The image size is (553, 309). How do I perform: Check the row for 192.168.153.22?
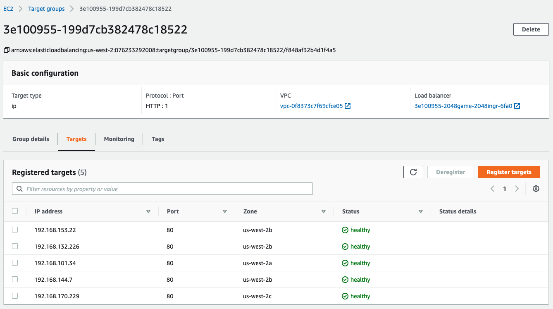(15, 230)
